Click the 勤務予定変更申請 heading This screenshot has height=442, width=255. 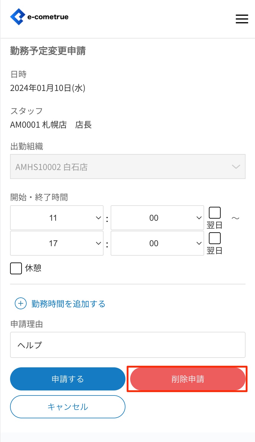(x=48, y=51)
